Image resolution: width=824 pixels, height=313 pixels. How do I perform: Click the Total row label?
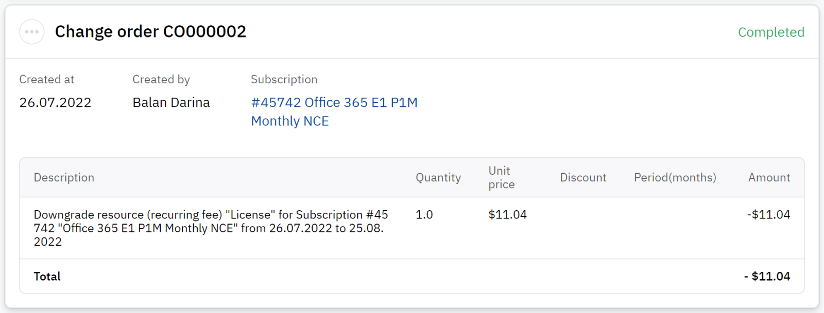click(x=47, y=277)
